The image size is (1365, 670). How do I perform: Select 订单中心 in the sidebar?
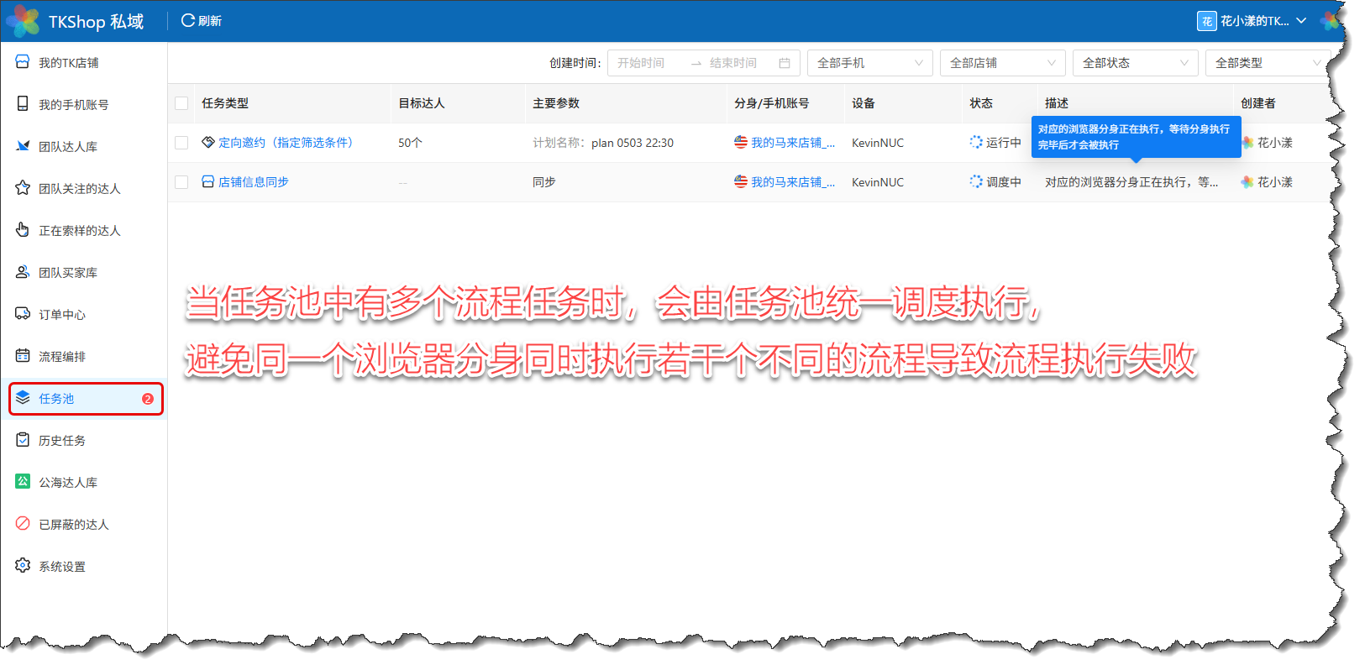[84, 315]
